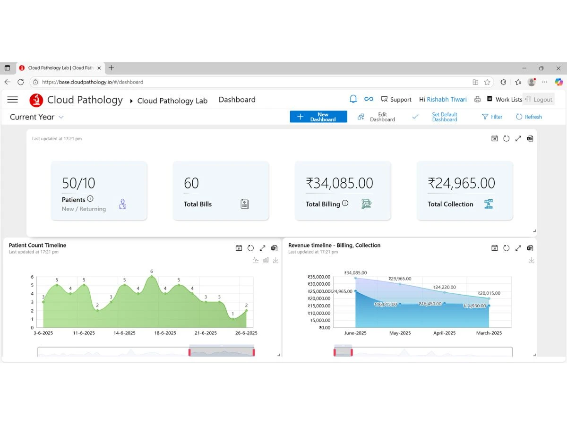Viewport: 567px width, 425px height.
Task: Click the printer icon beside Work Lists
Action: [x=477, y=99]
